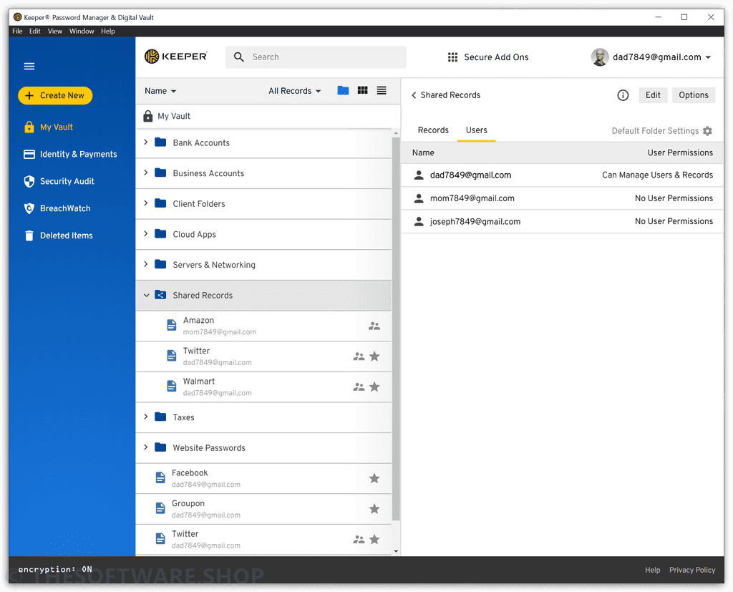
Task: Click the Identity & Payments card icon
Action: (29, 155)
